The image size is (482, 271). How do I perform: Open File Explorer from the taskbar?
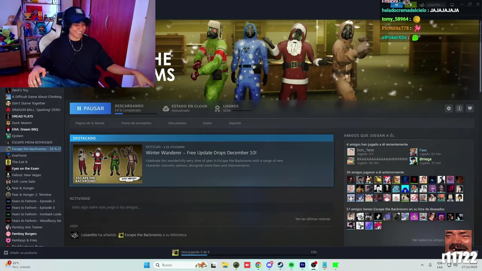tap(225, 265)
